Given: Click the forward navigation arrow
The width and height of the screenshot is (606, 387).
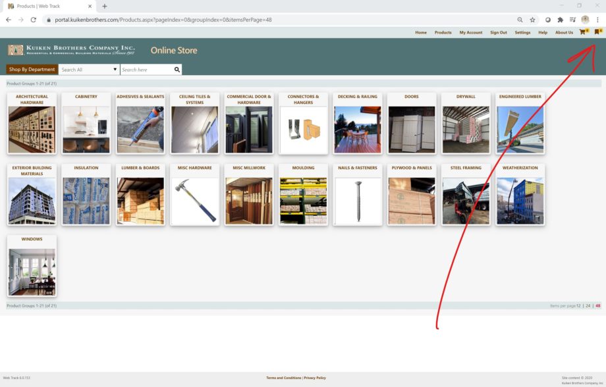Looking at the screenshot, I should [x=21, y=20].
